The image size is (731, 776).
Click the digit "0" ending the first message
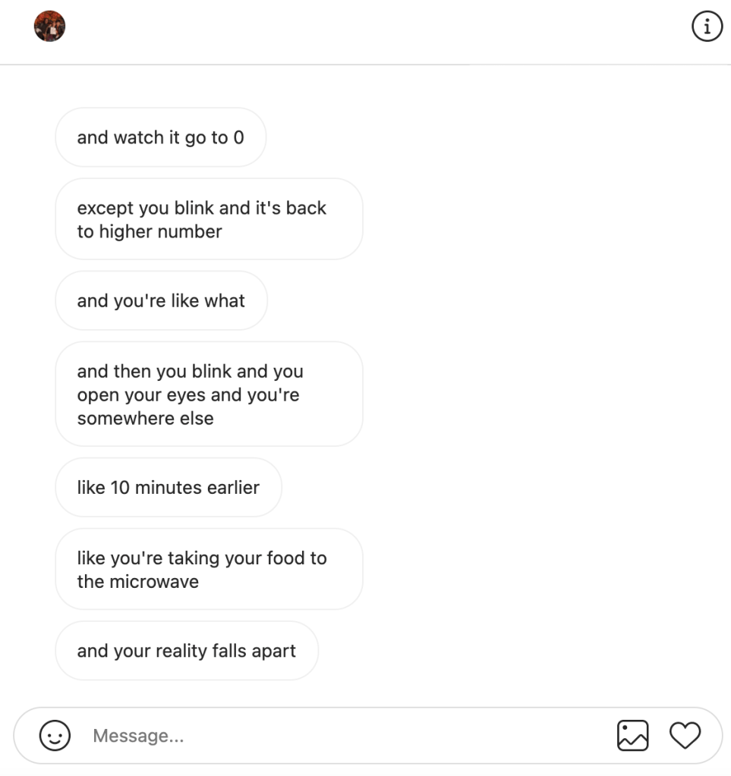[238, 137]
